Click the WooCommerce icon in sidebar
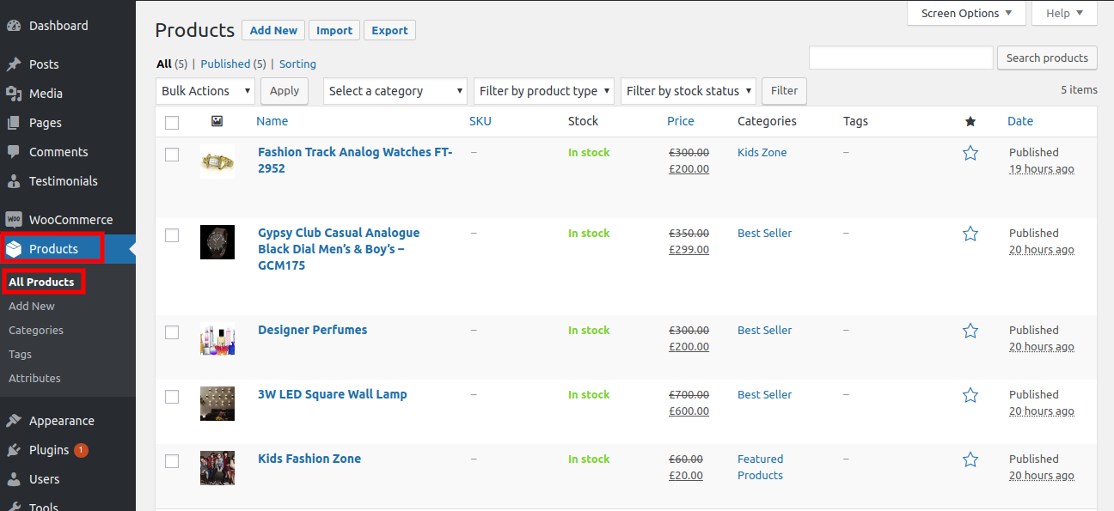The width and height of the screenshot is (1114, 511). click(x=13, y=220)
